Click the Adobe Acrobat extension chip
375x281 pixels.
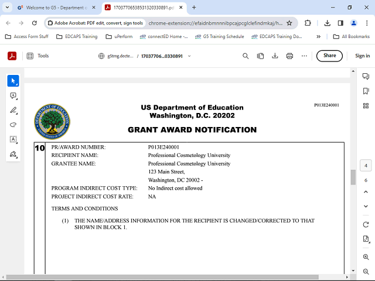point(96,23)
